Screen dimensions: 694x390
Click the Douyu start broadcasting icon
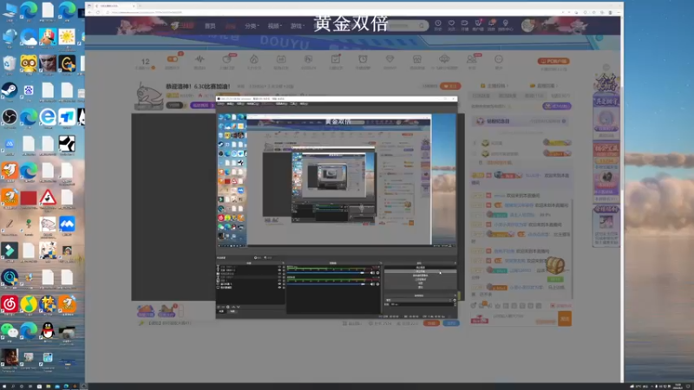(464, 25)
